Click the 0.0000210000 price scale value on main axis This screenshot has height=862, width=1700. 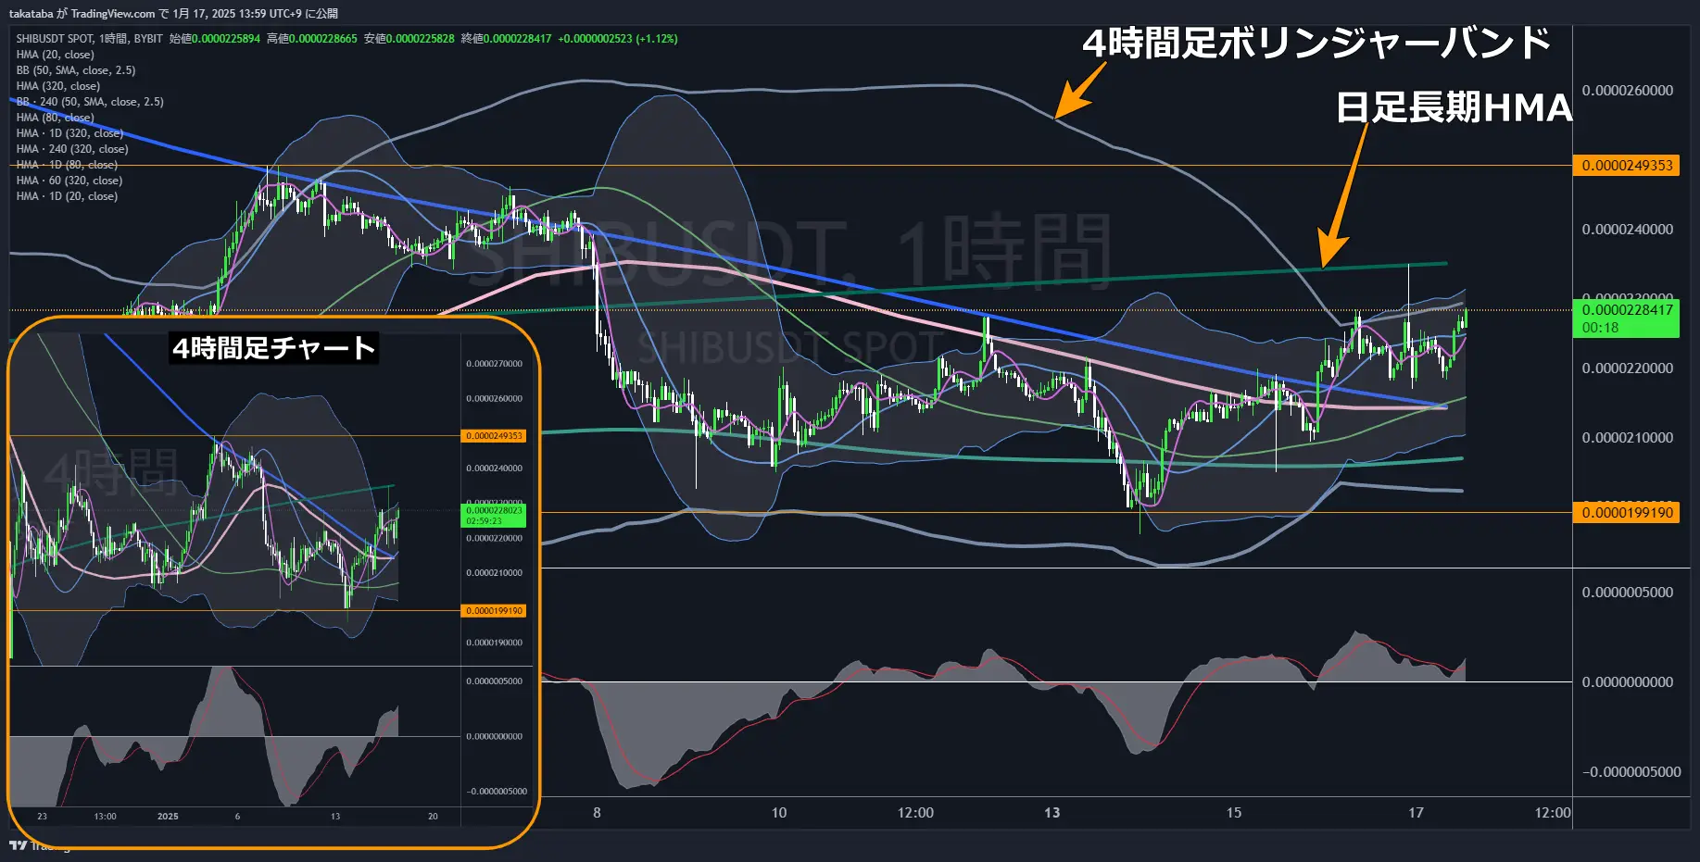coord(1628,438)
